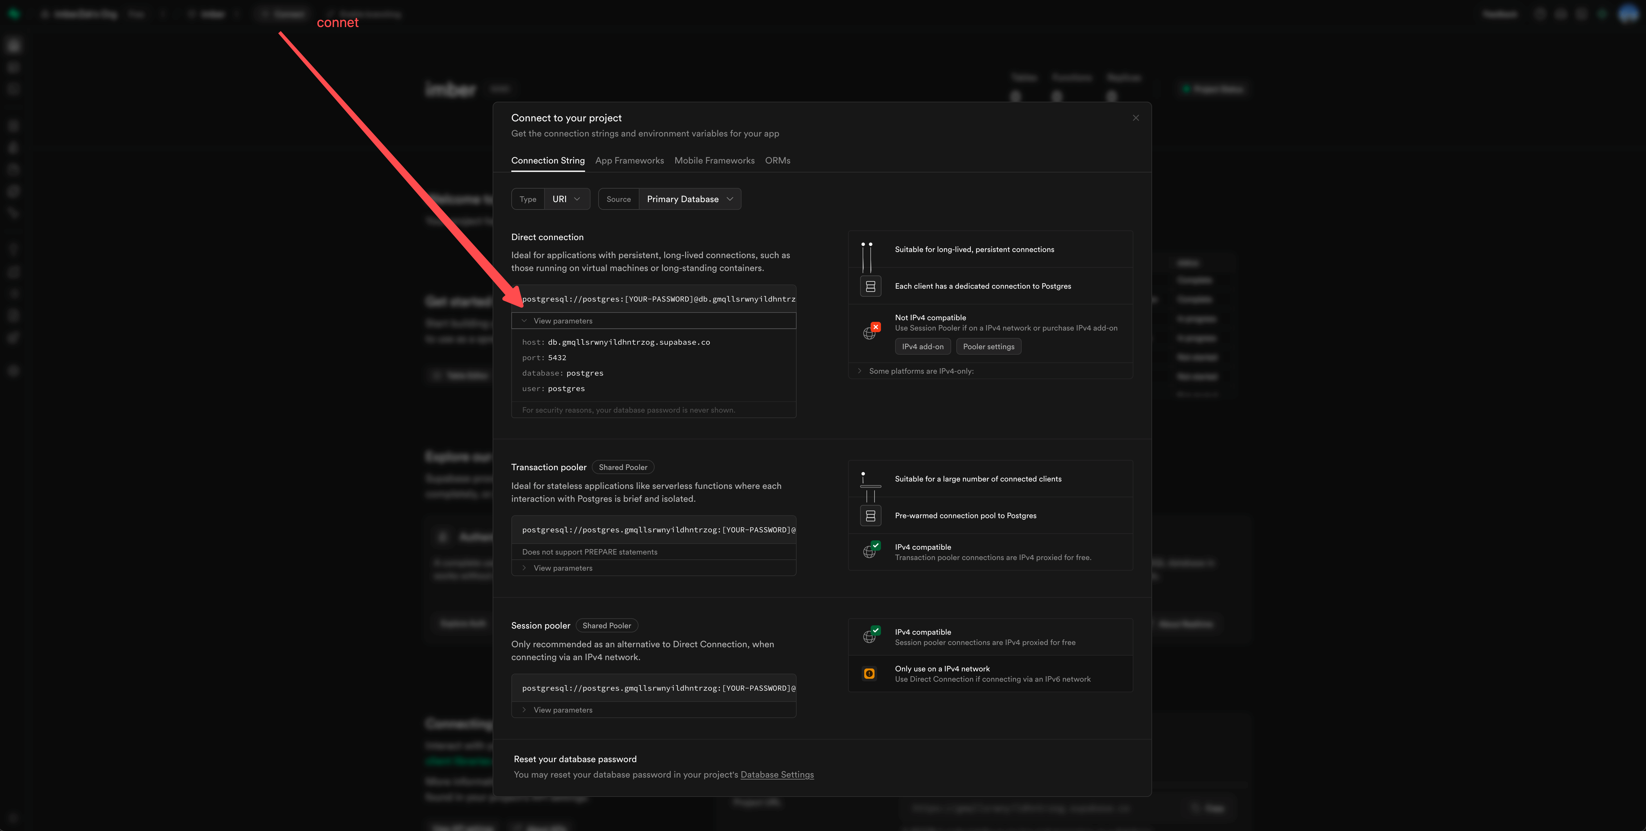This screenshot has height=831, width=1646.
Task: Click the Shared Pooler badge beside Session pooler
Action: click(x=606, y=626)
